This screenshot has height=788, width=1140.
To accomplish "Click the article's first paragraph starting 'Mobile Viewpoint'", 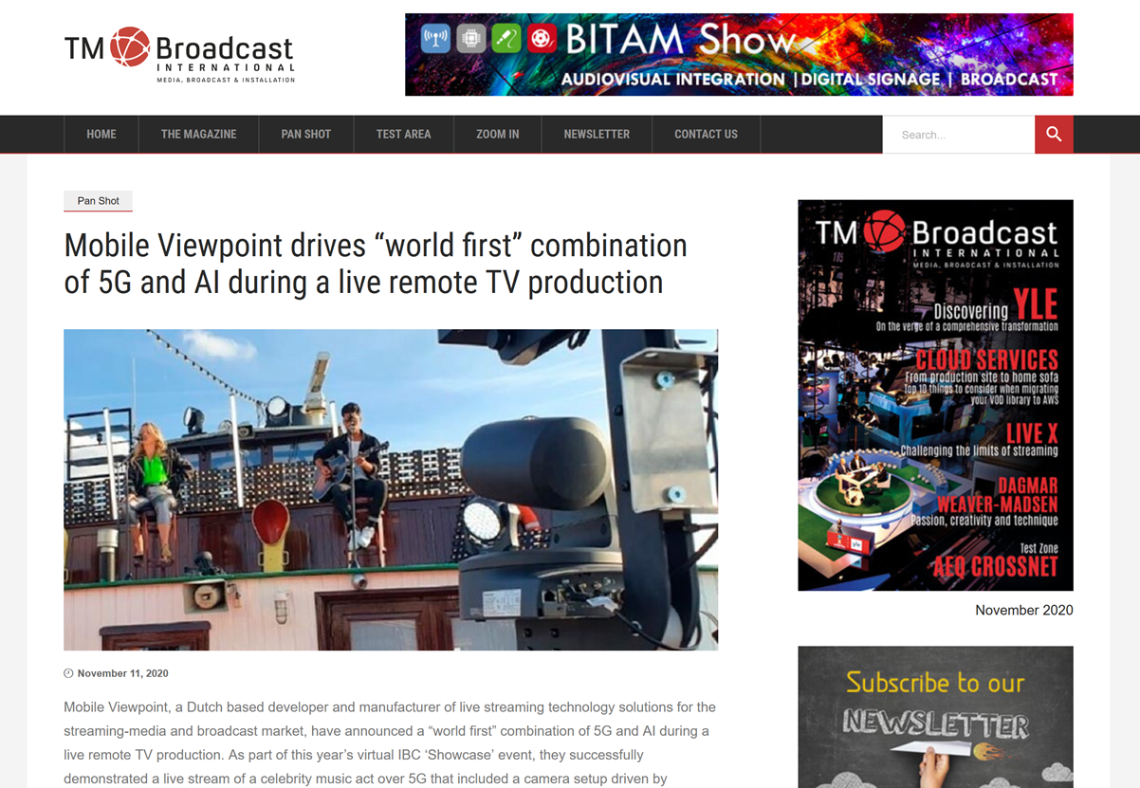I will tap(390, 743).
